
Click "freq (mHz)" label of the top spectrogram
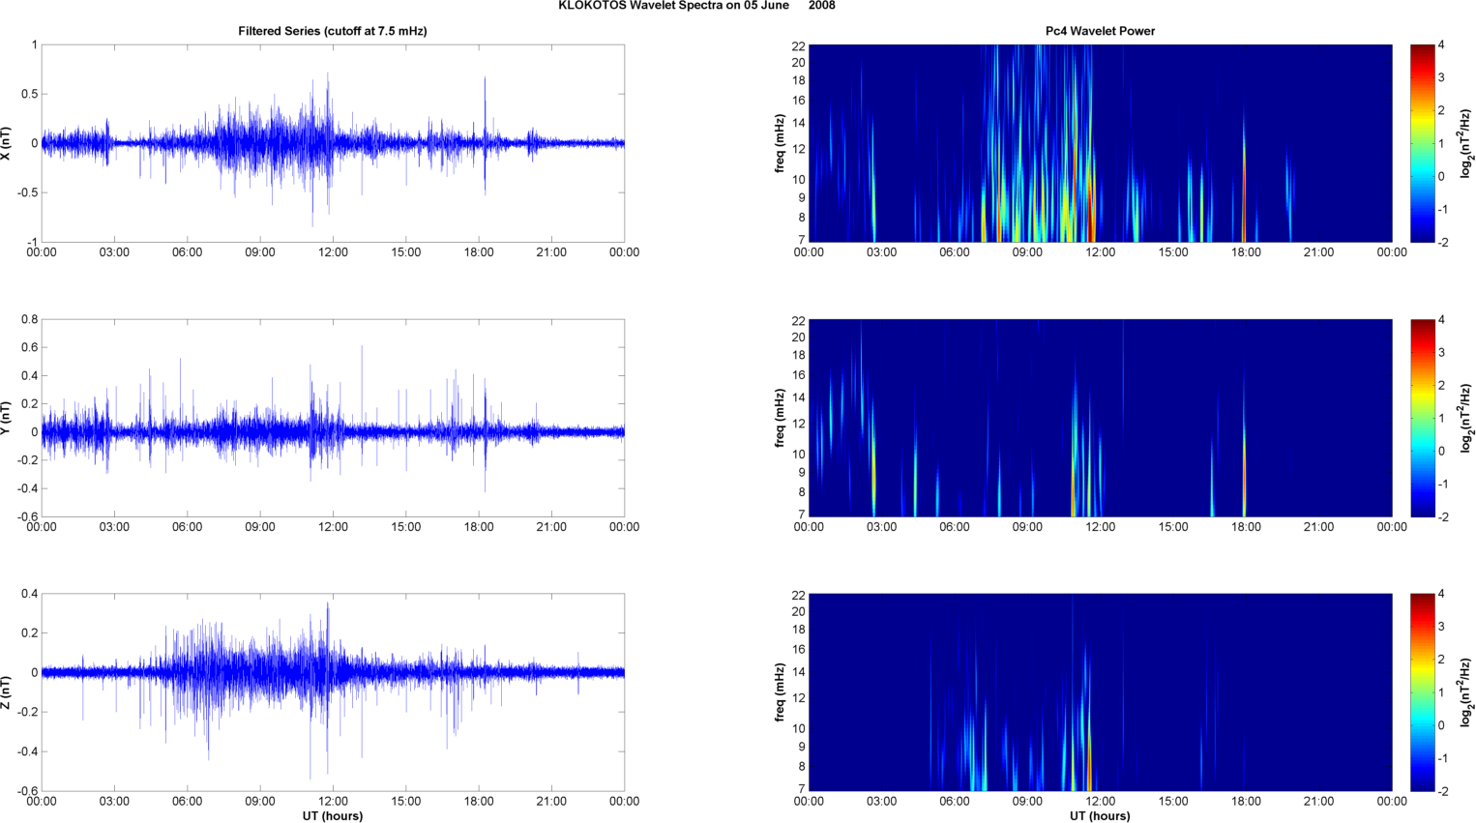point(780,143)
